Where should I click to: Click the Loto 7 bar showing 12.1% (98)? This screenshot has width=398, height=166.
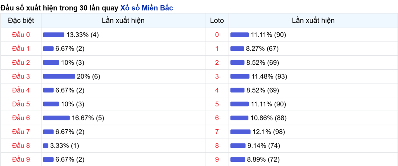240,132
